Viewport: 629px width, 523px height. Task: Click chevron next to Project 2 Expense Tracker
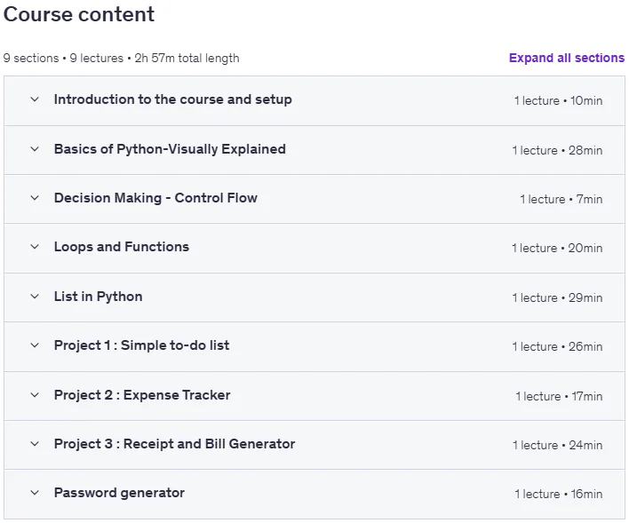(35, 395)
